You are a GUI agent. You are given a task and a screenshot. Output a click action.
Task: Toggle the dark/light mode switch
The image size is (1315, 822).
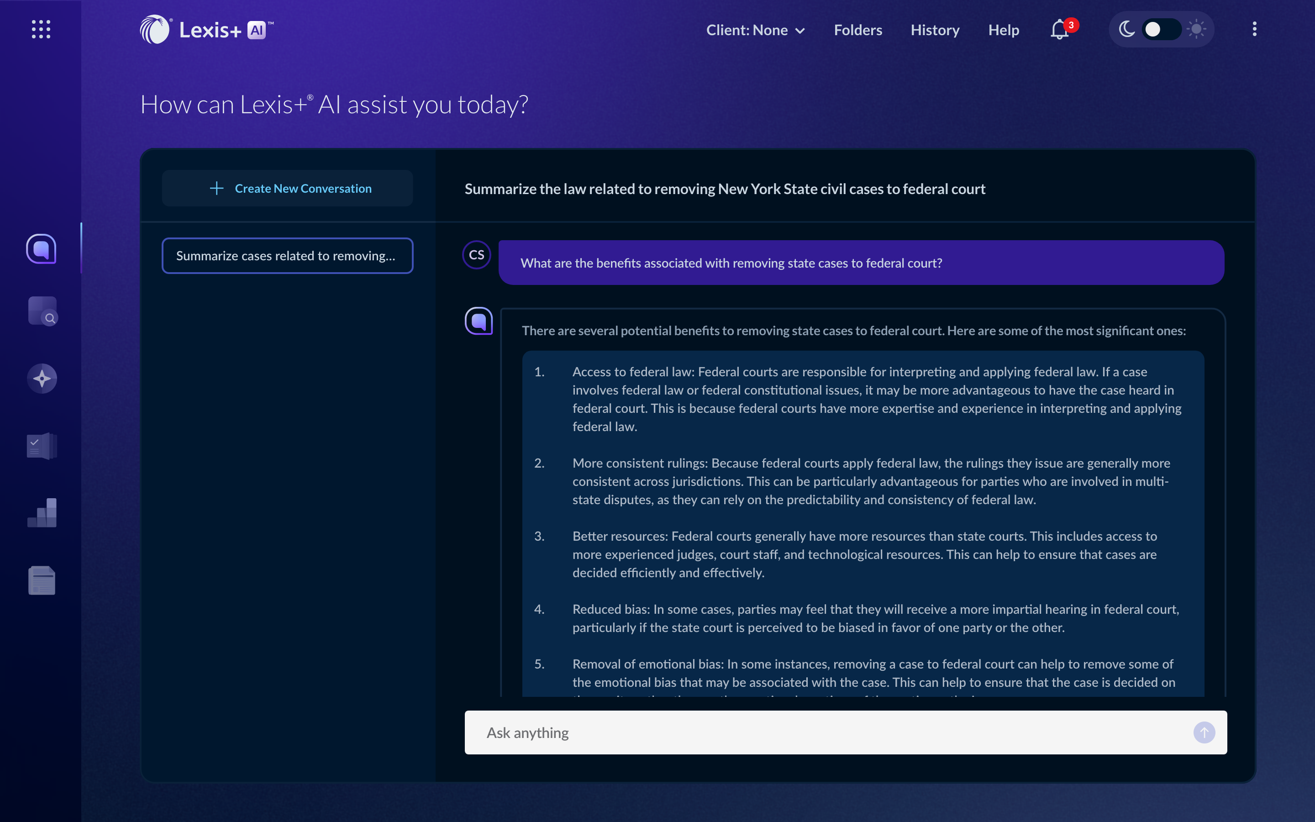(x=1161, y=29)
